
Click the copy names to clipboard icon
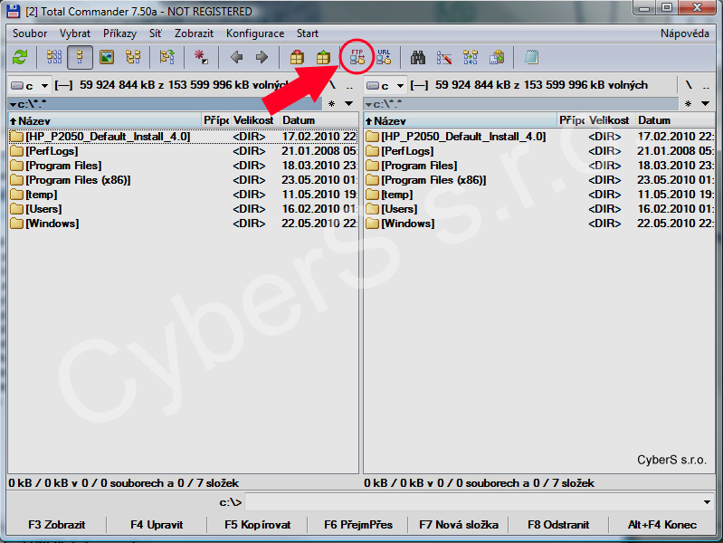(x=497, y=57)
